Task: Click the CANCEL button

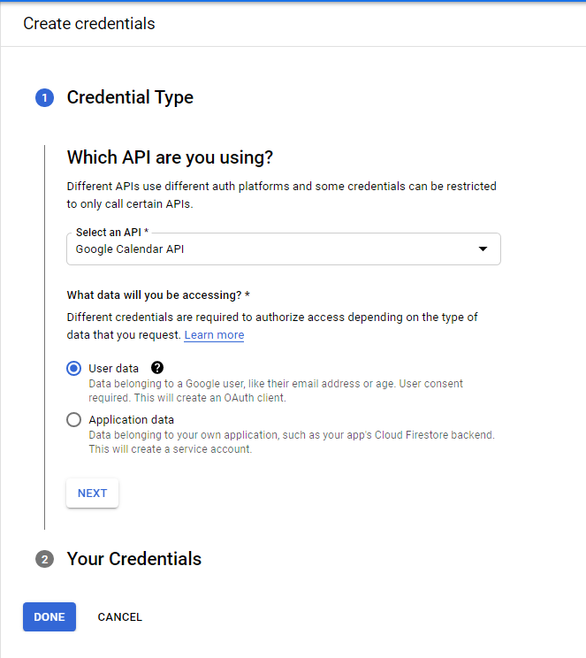Action: 120,617
